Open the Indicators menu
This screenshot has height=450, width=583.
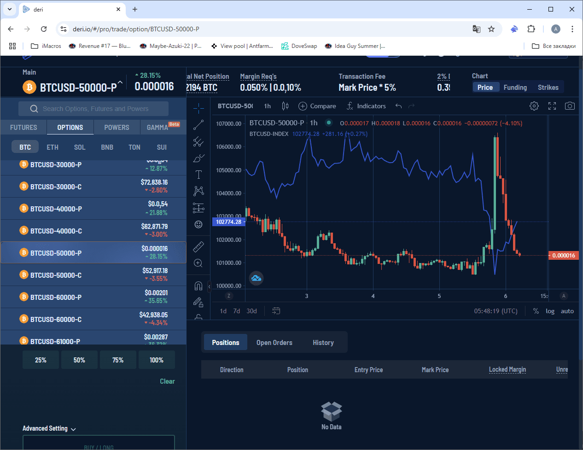pyautogui.click(x=366, y=106)
